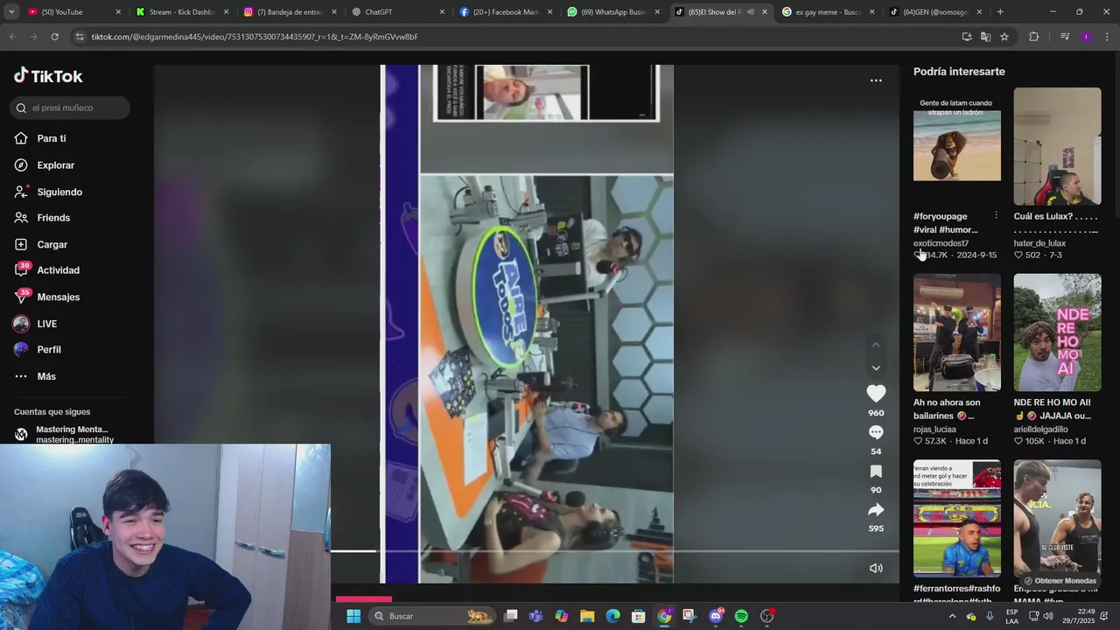Mute audio on El Show tab

(751, 12)
